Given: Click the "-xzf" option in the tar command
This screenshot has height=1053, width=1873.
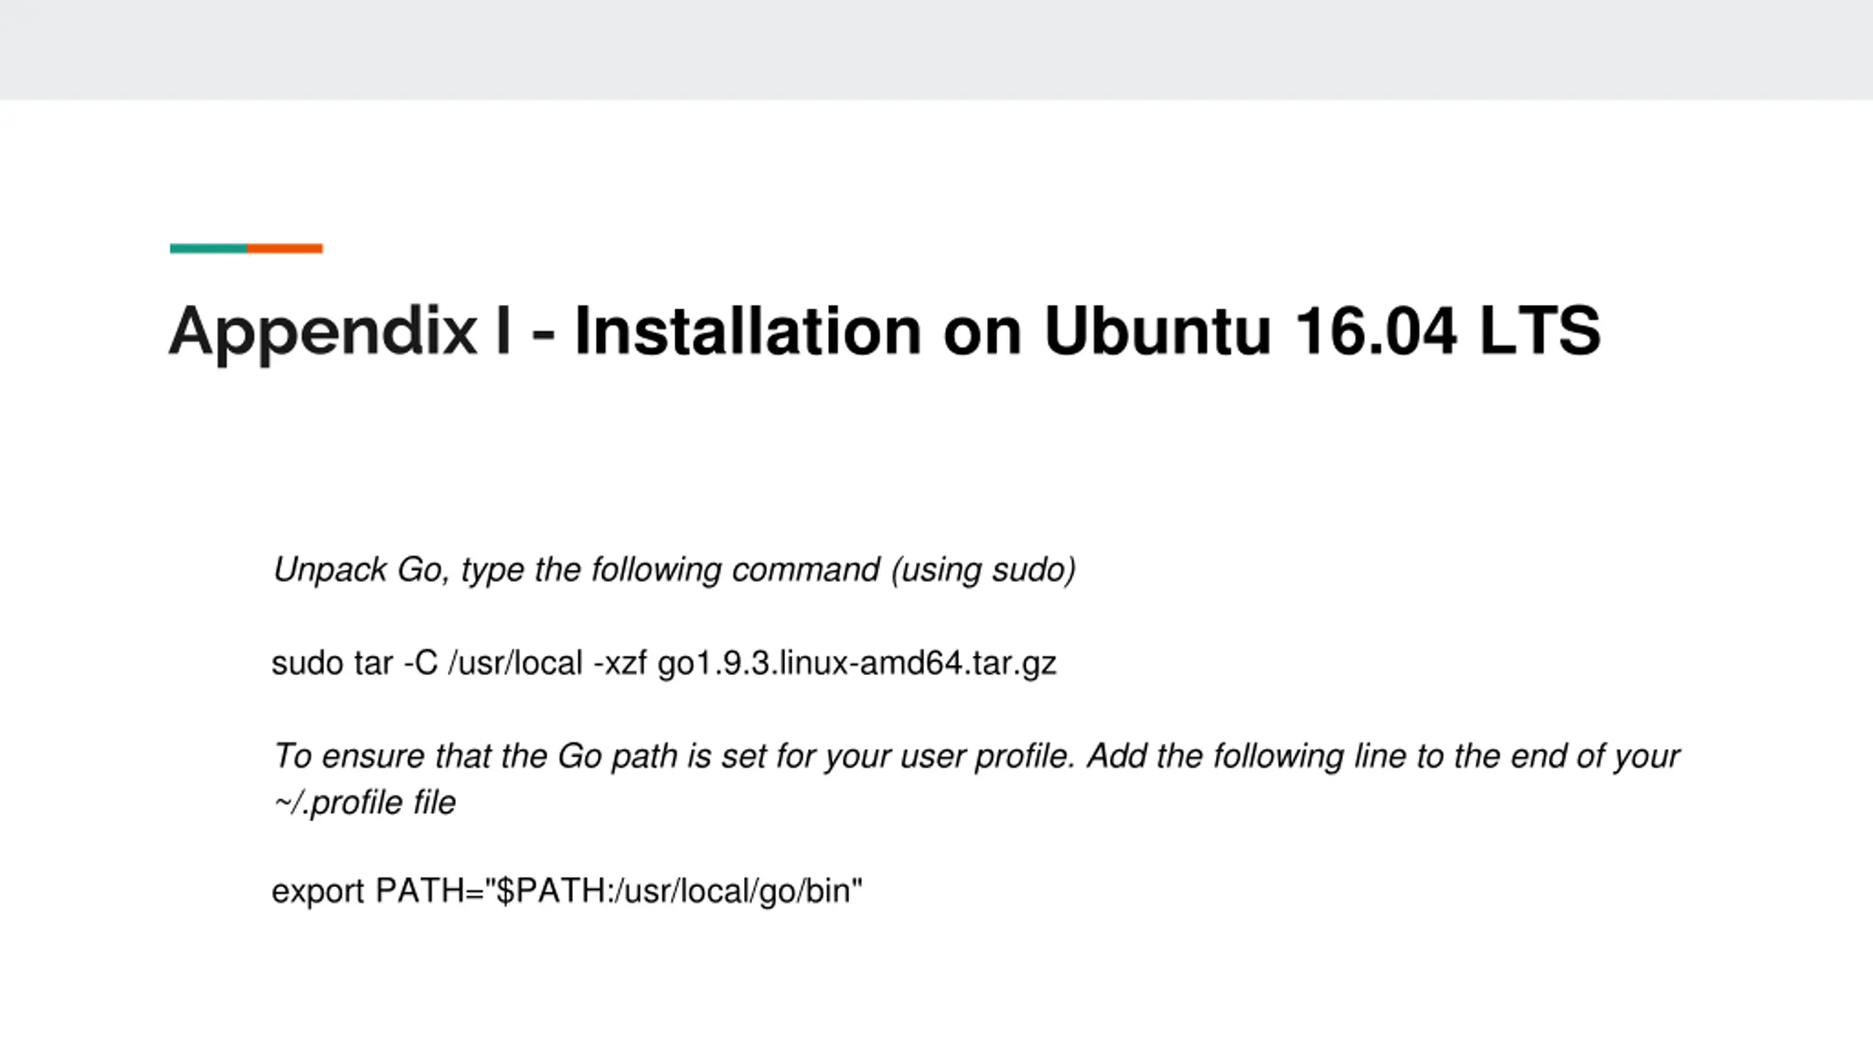Looking at the screenshot, I should tap(620, 663).
